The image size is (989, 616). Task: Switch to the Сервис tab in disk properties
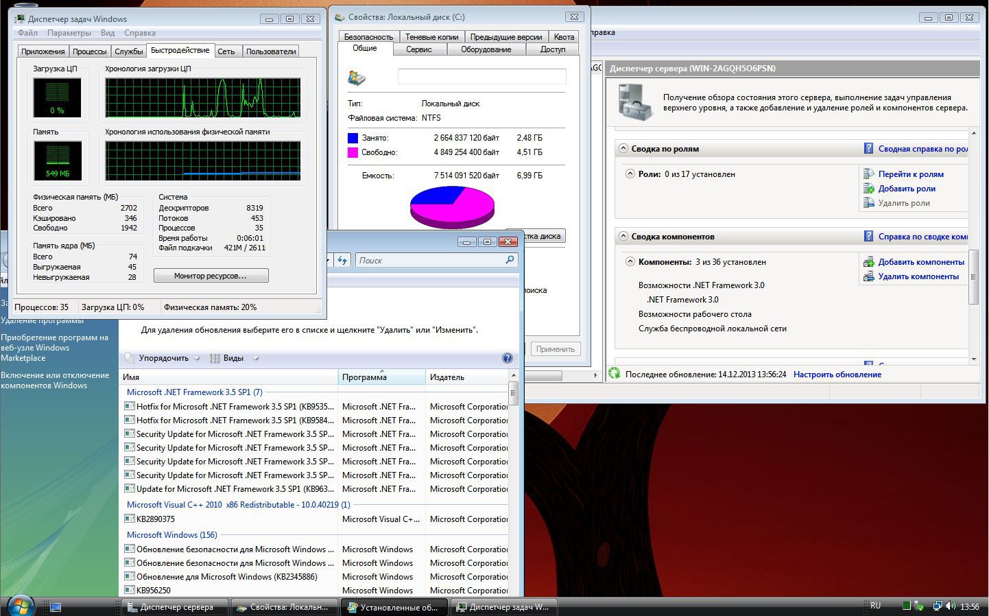418,49
